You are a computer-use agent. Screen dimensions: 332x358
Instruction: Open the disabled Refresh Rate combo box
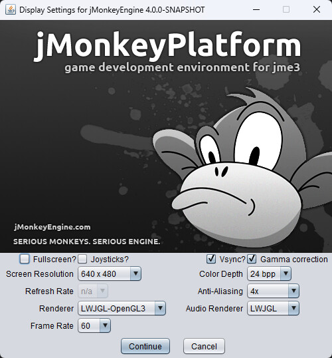point(93,291)
